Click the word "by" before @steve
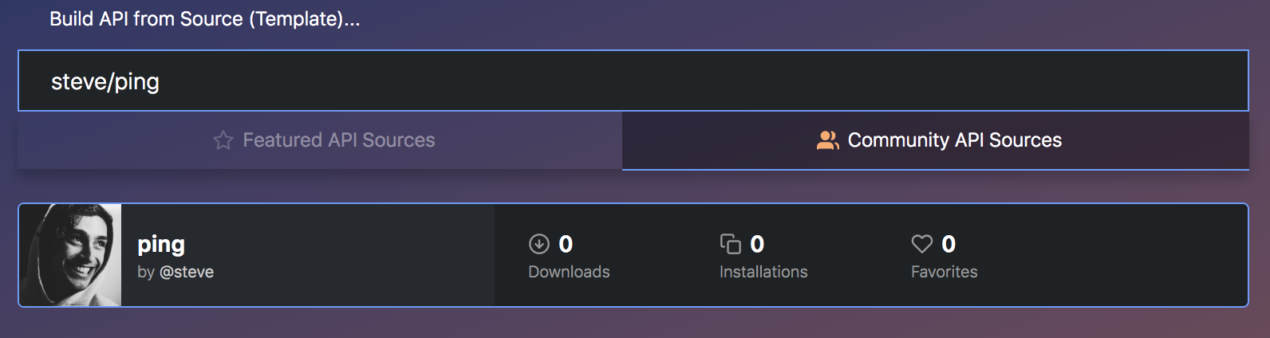The height and width of the screenshot is (338, 1270). coord(145,272)
